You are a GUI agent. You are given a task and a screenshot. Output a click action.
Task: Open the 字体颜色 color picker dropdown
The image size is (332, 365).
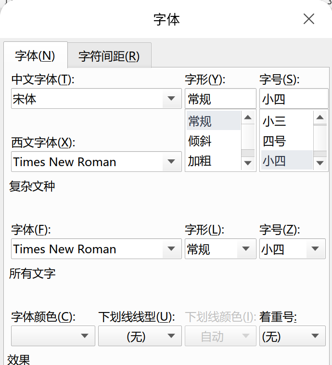pos(85,336)
